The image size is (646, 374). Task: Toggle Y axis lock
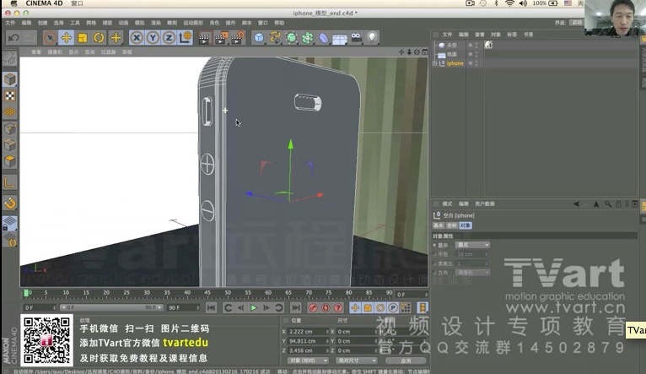[x=153, y=37]
